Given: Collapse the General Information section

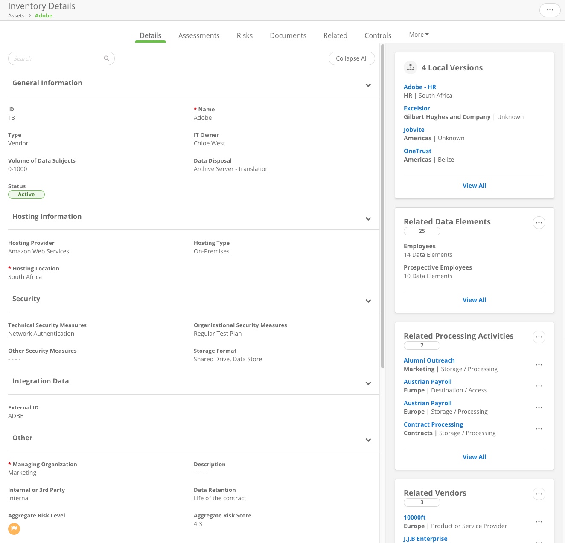Looking at the screenshot, I should pos(368,85).
